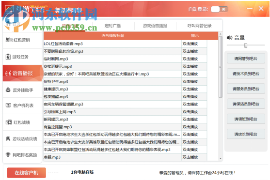Select 不要脱鞋乱扔垃圾.mp3 row
Image resolution: width=270 pixels, height=180 pixels.
(125, 51)
